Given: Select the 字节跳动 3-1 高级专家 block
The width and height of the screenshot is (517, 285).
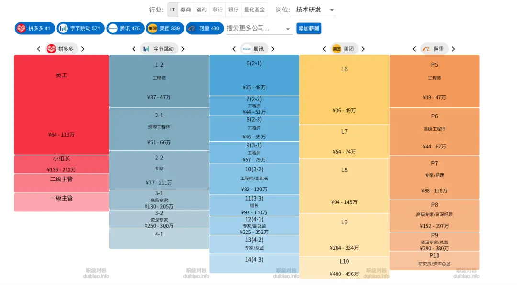Looking at the screenshot, I should (x=159, y=200).
